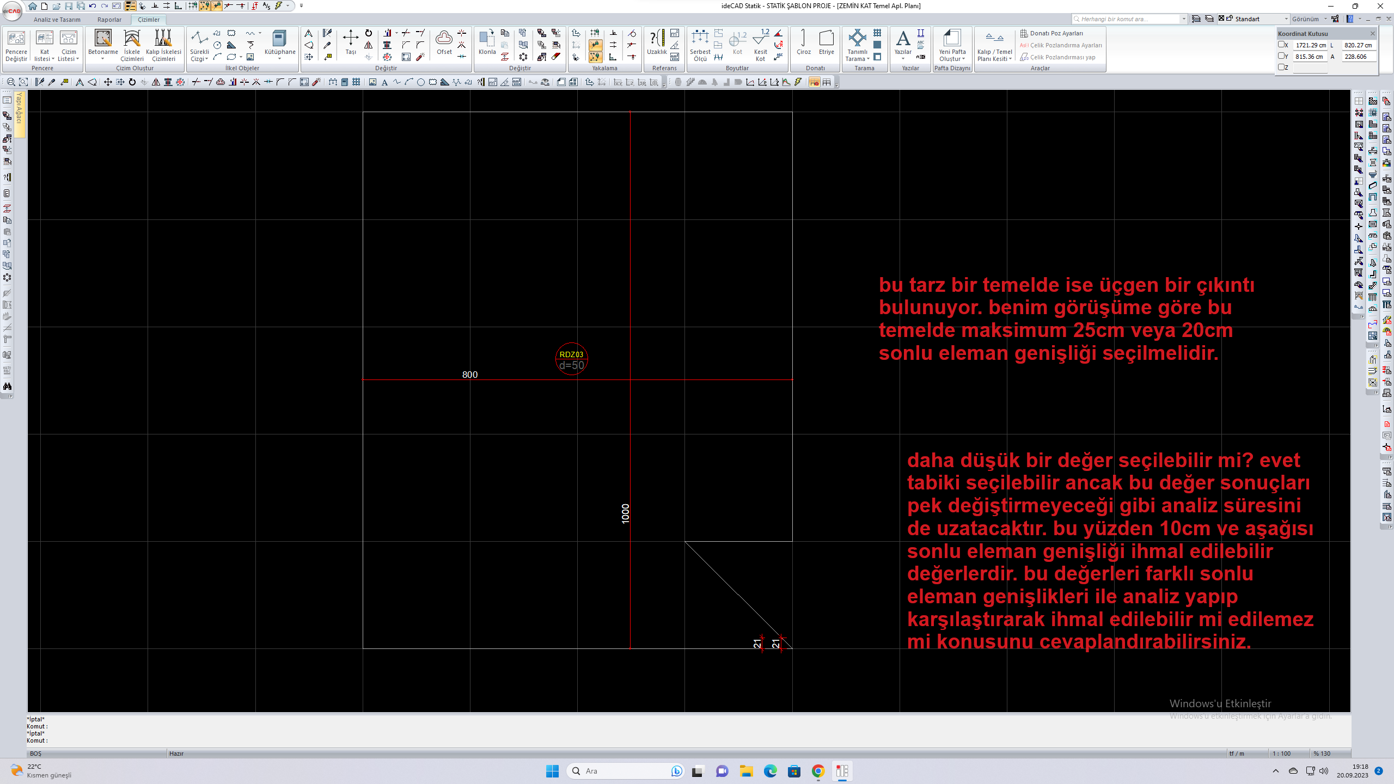Click Yeni Pafta Oluştur icon
Viewport: 1394px width, 784px height.
click(952, 46)
